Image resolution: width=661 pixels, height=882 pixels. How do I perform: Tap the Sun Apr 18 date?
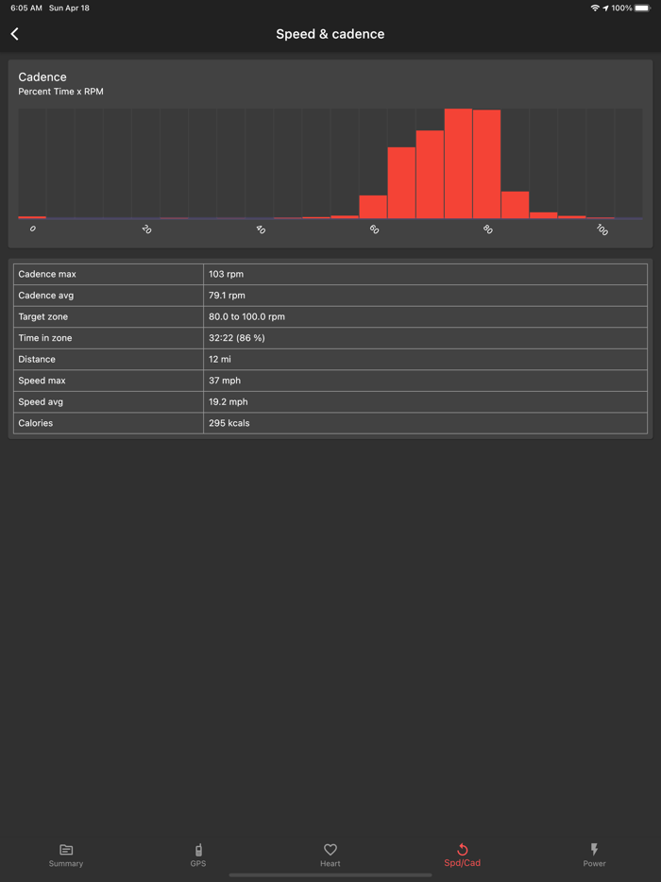(69, 8)
